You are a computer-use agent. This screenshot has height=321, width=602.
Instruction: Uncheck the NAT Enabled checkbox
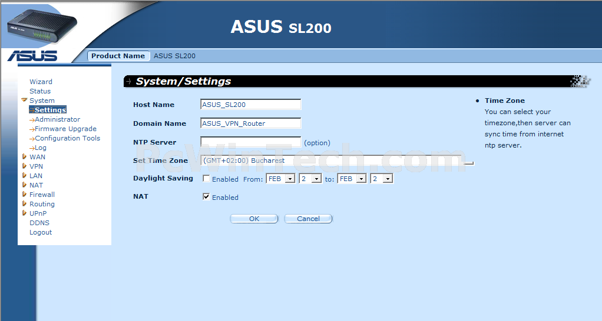point(207,197)
